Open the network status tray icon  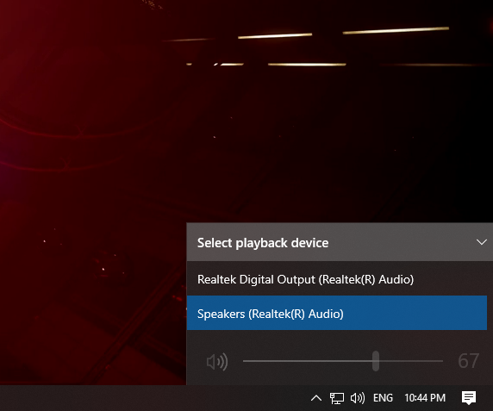[336, 398]
